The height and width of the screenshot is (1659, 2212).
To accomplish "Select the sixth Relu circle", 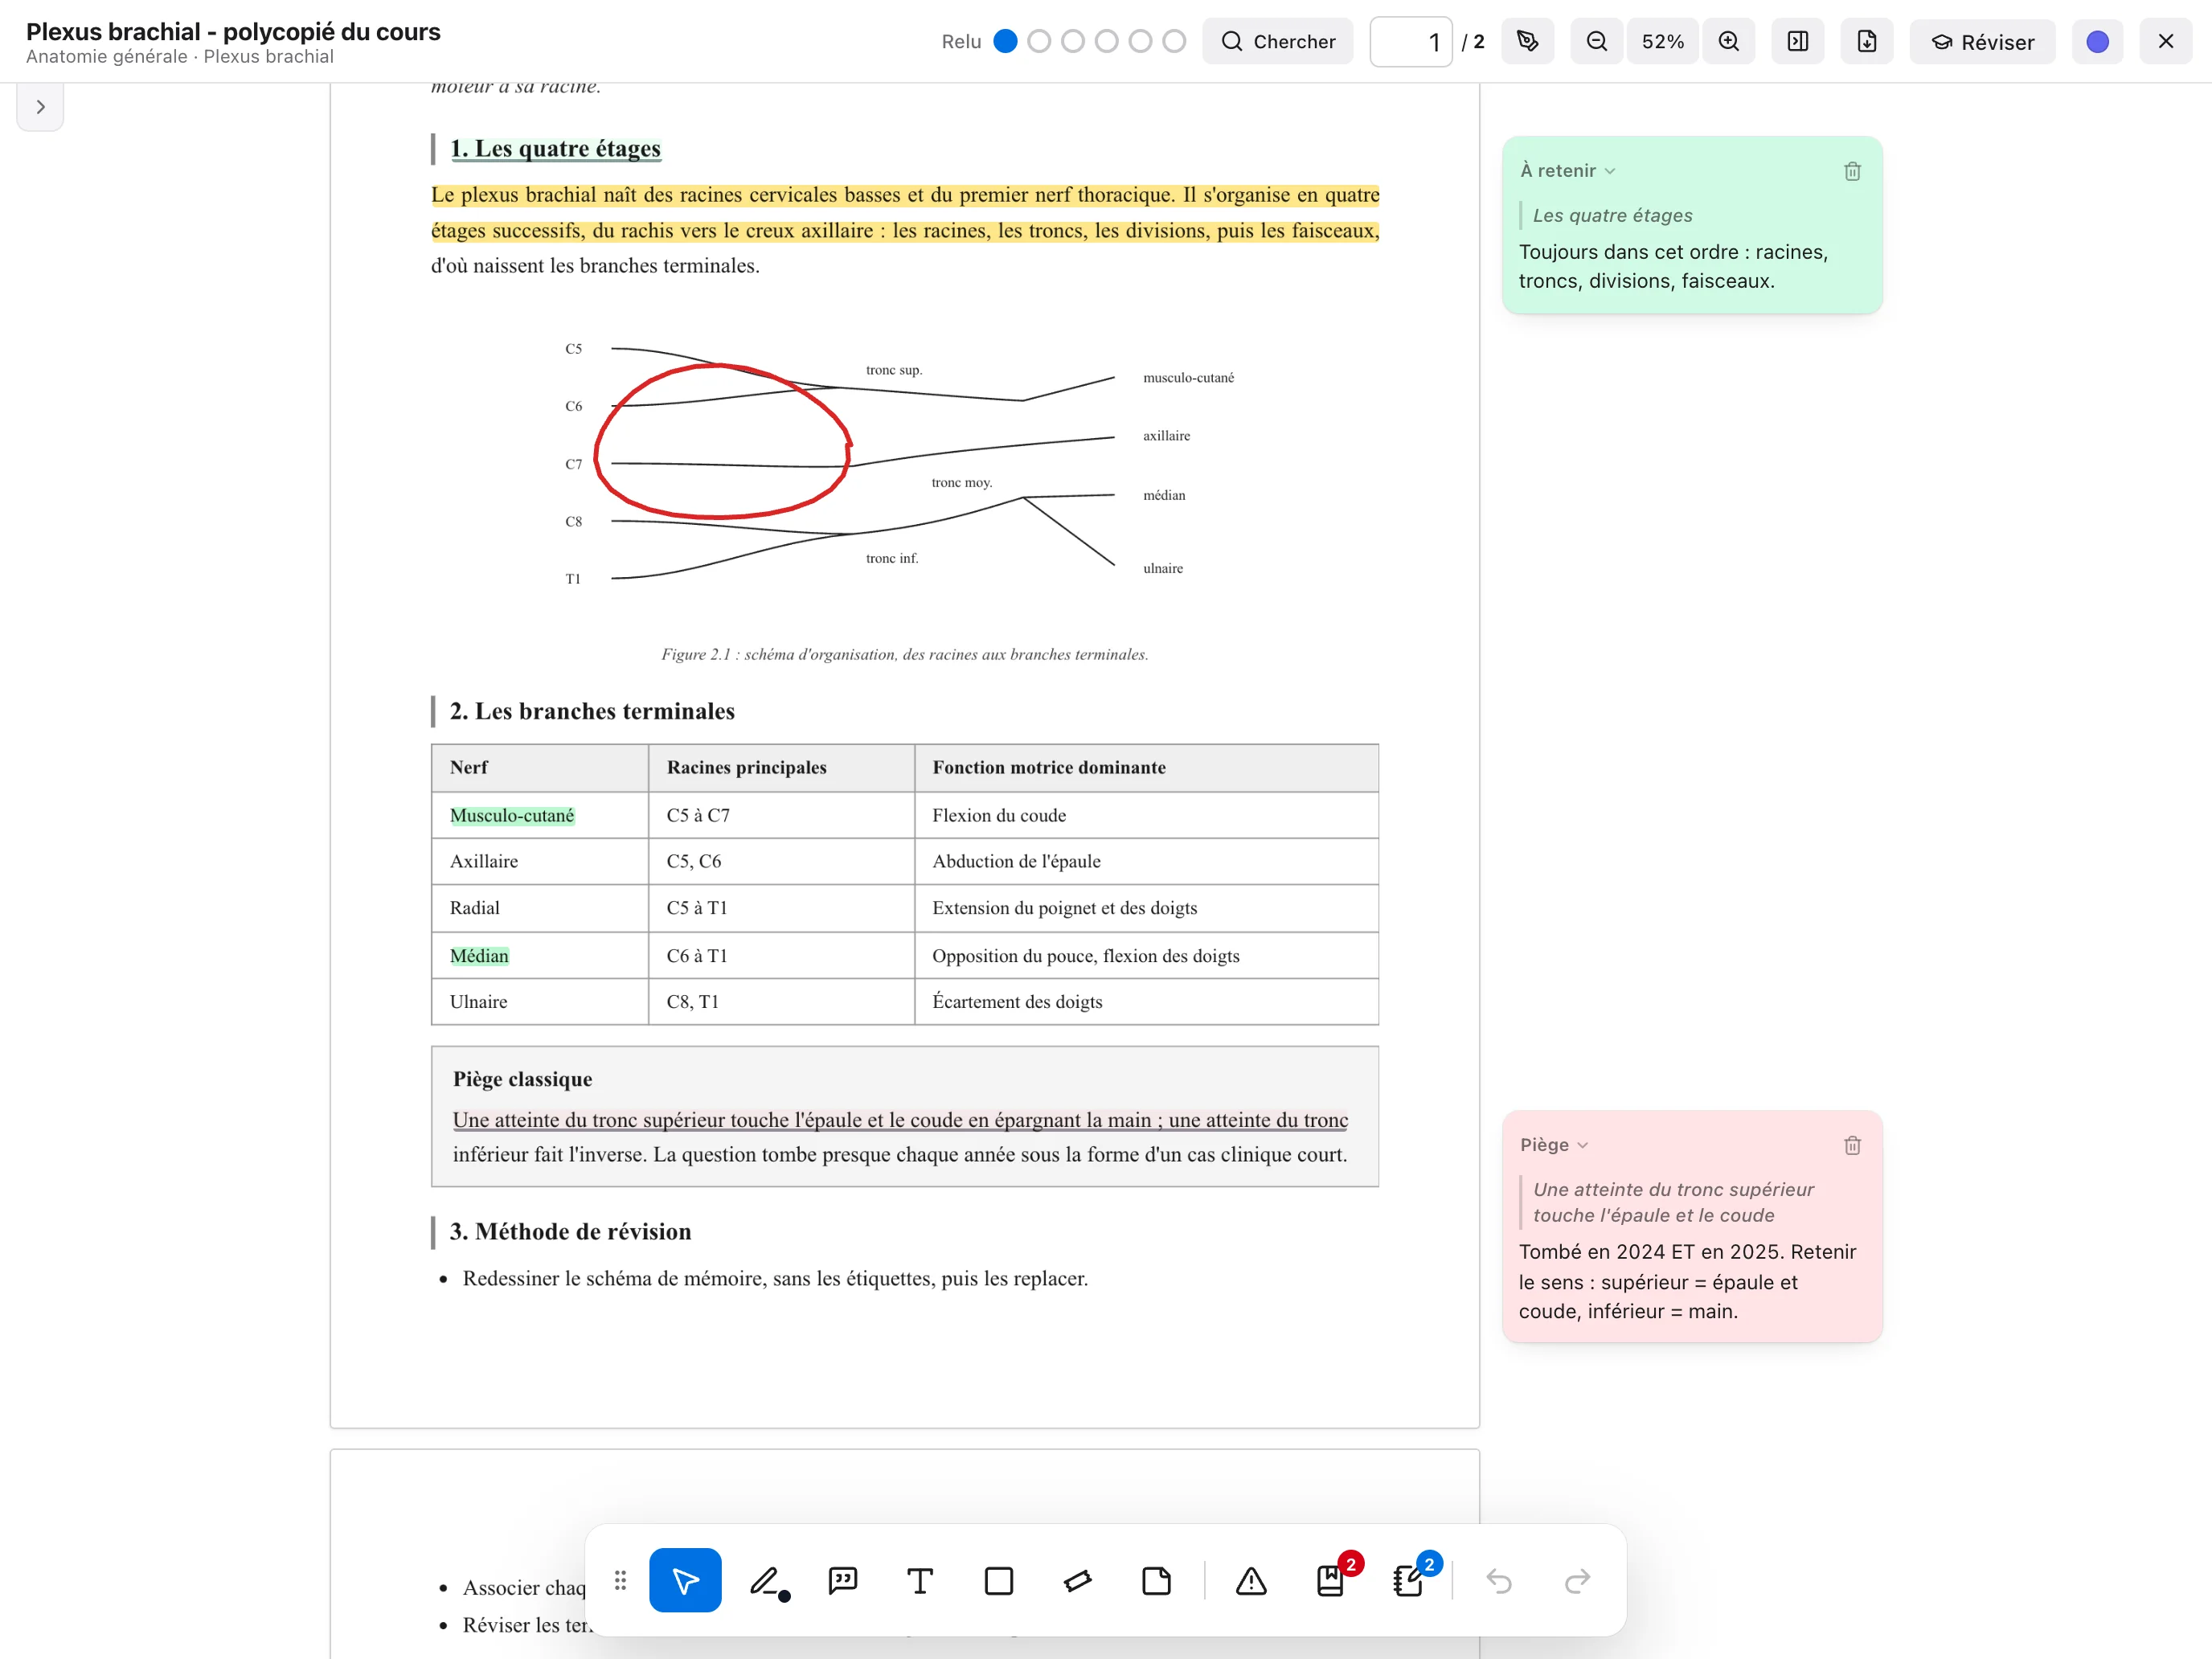I will pyautogui.click(x=1175, y=41).
